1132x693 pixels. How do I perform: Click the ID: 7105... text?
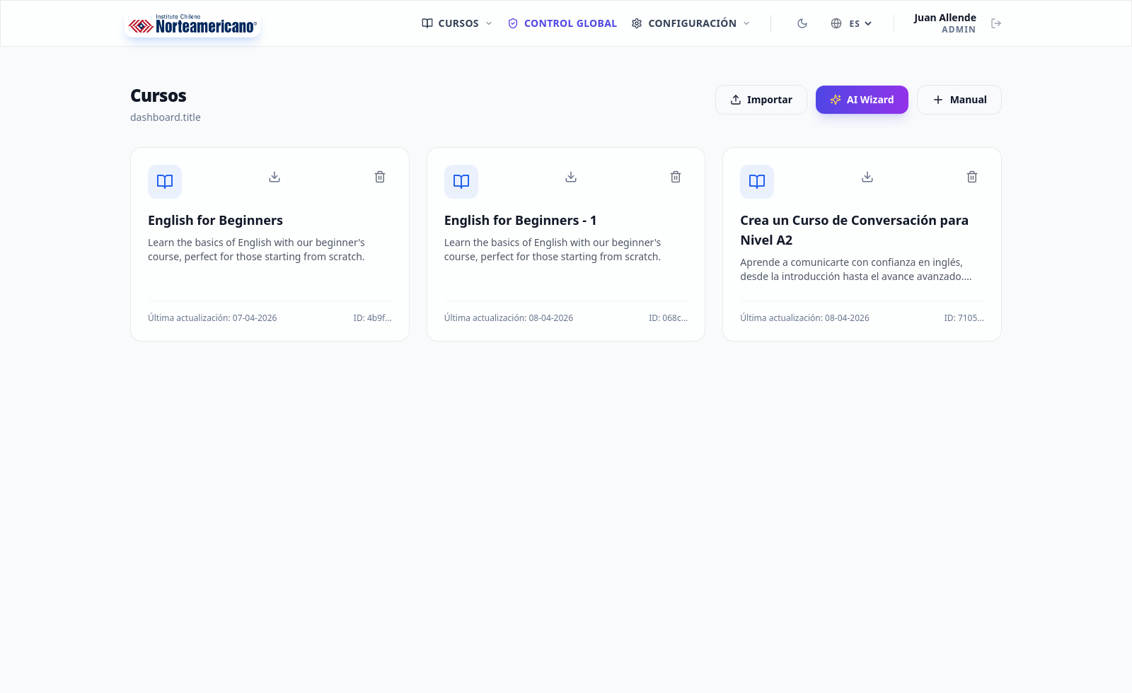tap(964, 318)
